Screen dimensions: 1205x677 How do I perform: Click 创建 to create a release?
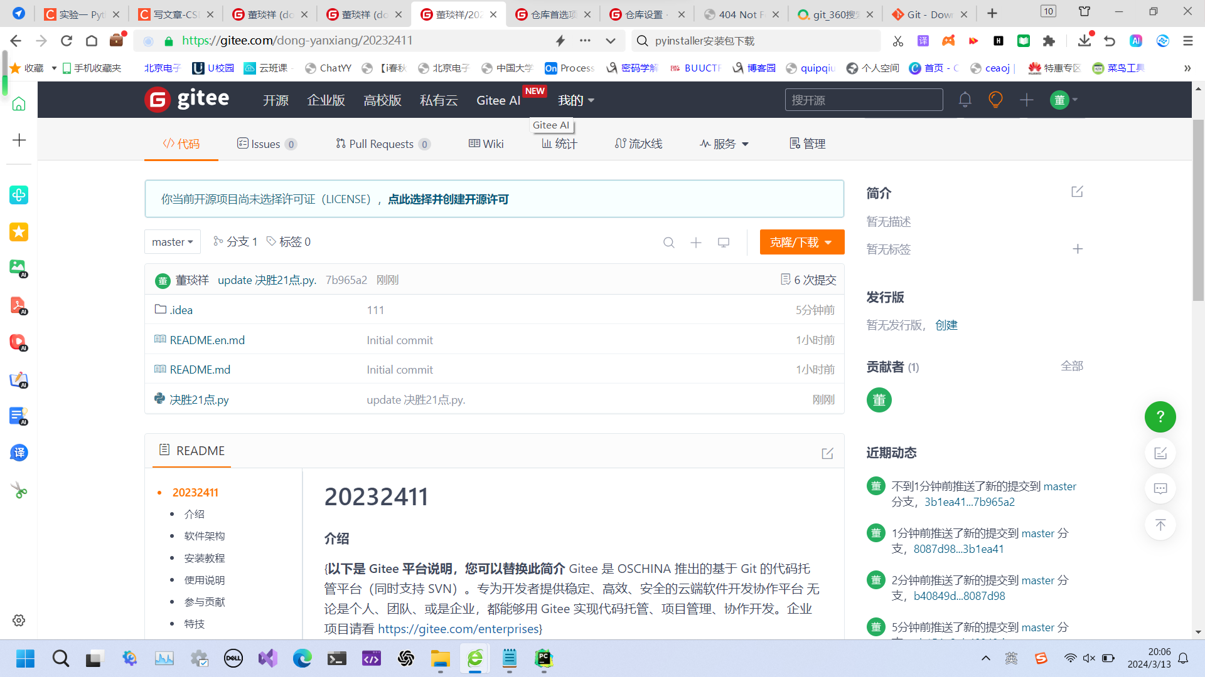[946, 325]
